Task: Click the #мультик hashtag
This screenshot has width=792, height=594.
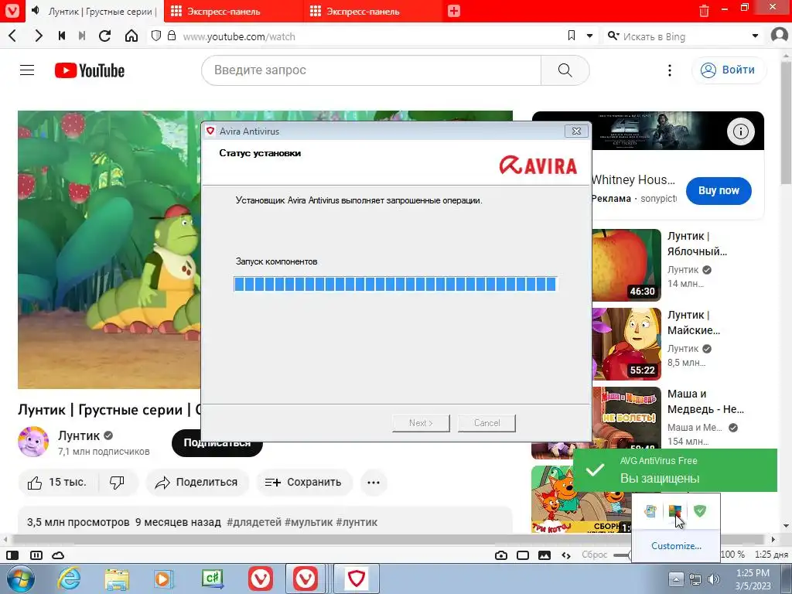Action: pos(308,522)
